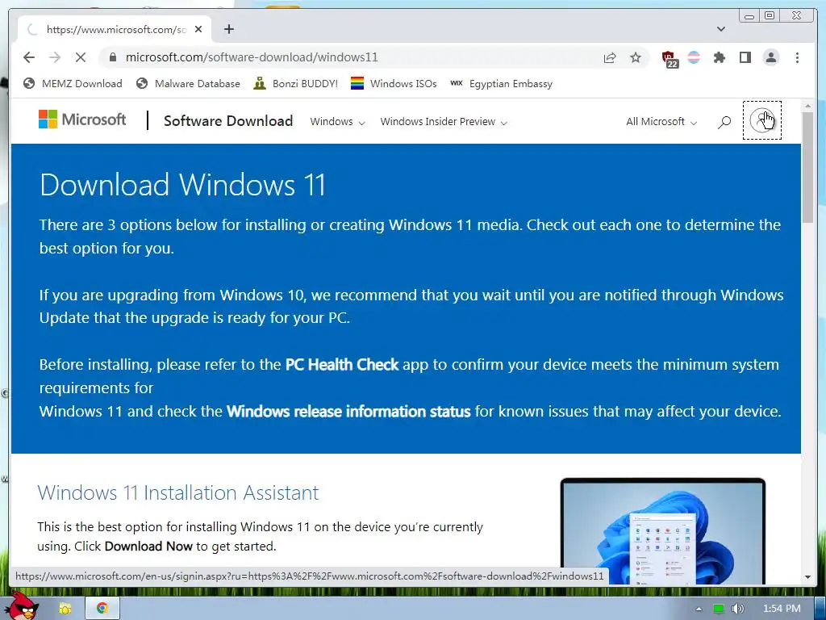
Task: Close the microsoft.com tab
Action: tap(198, 30)
